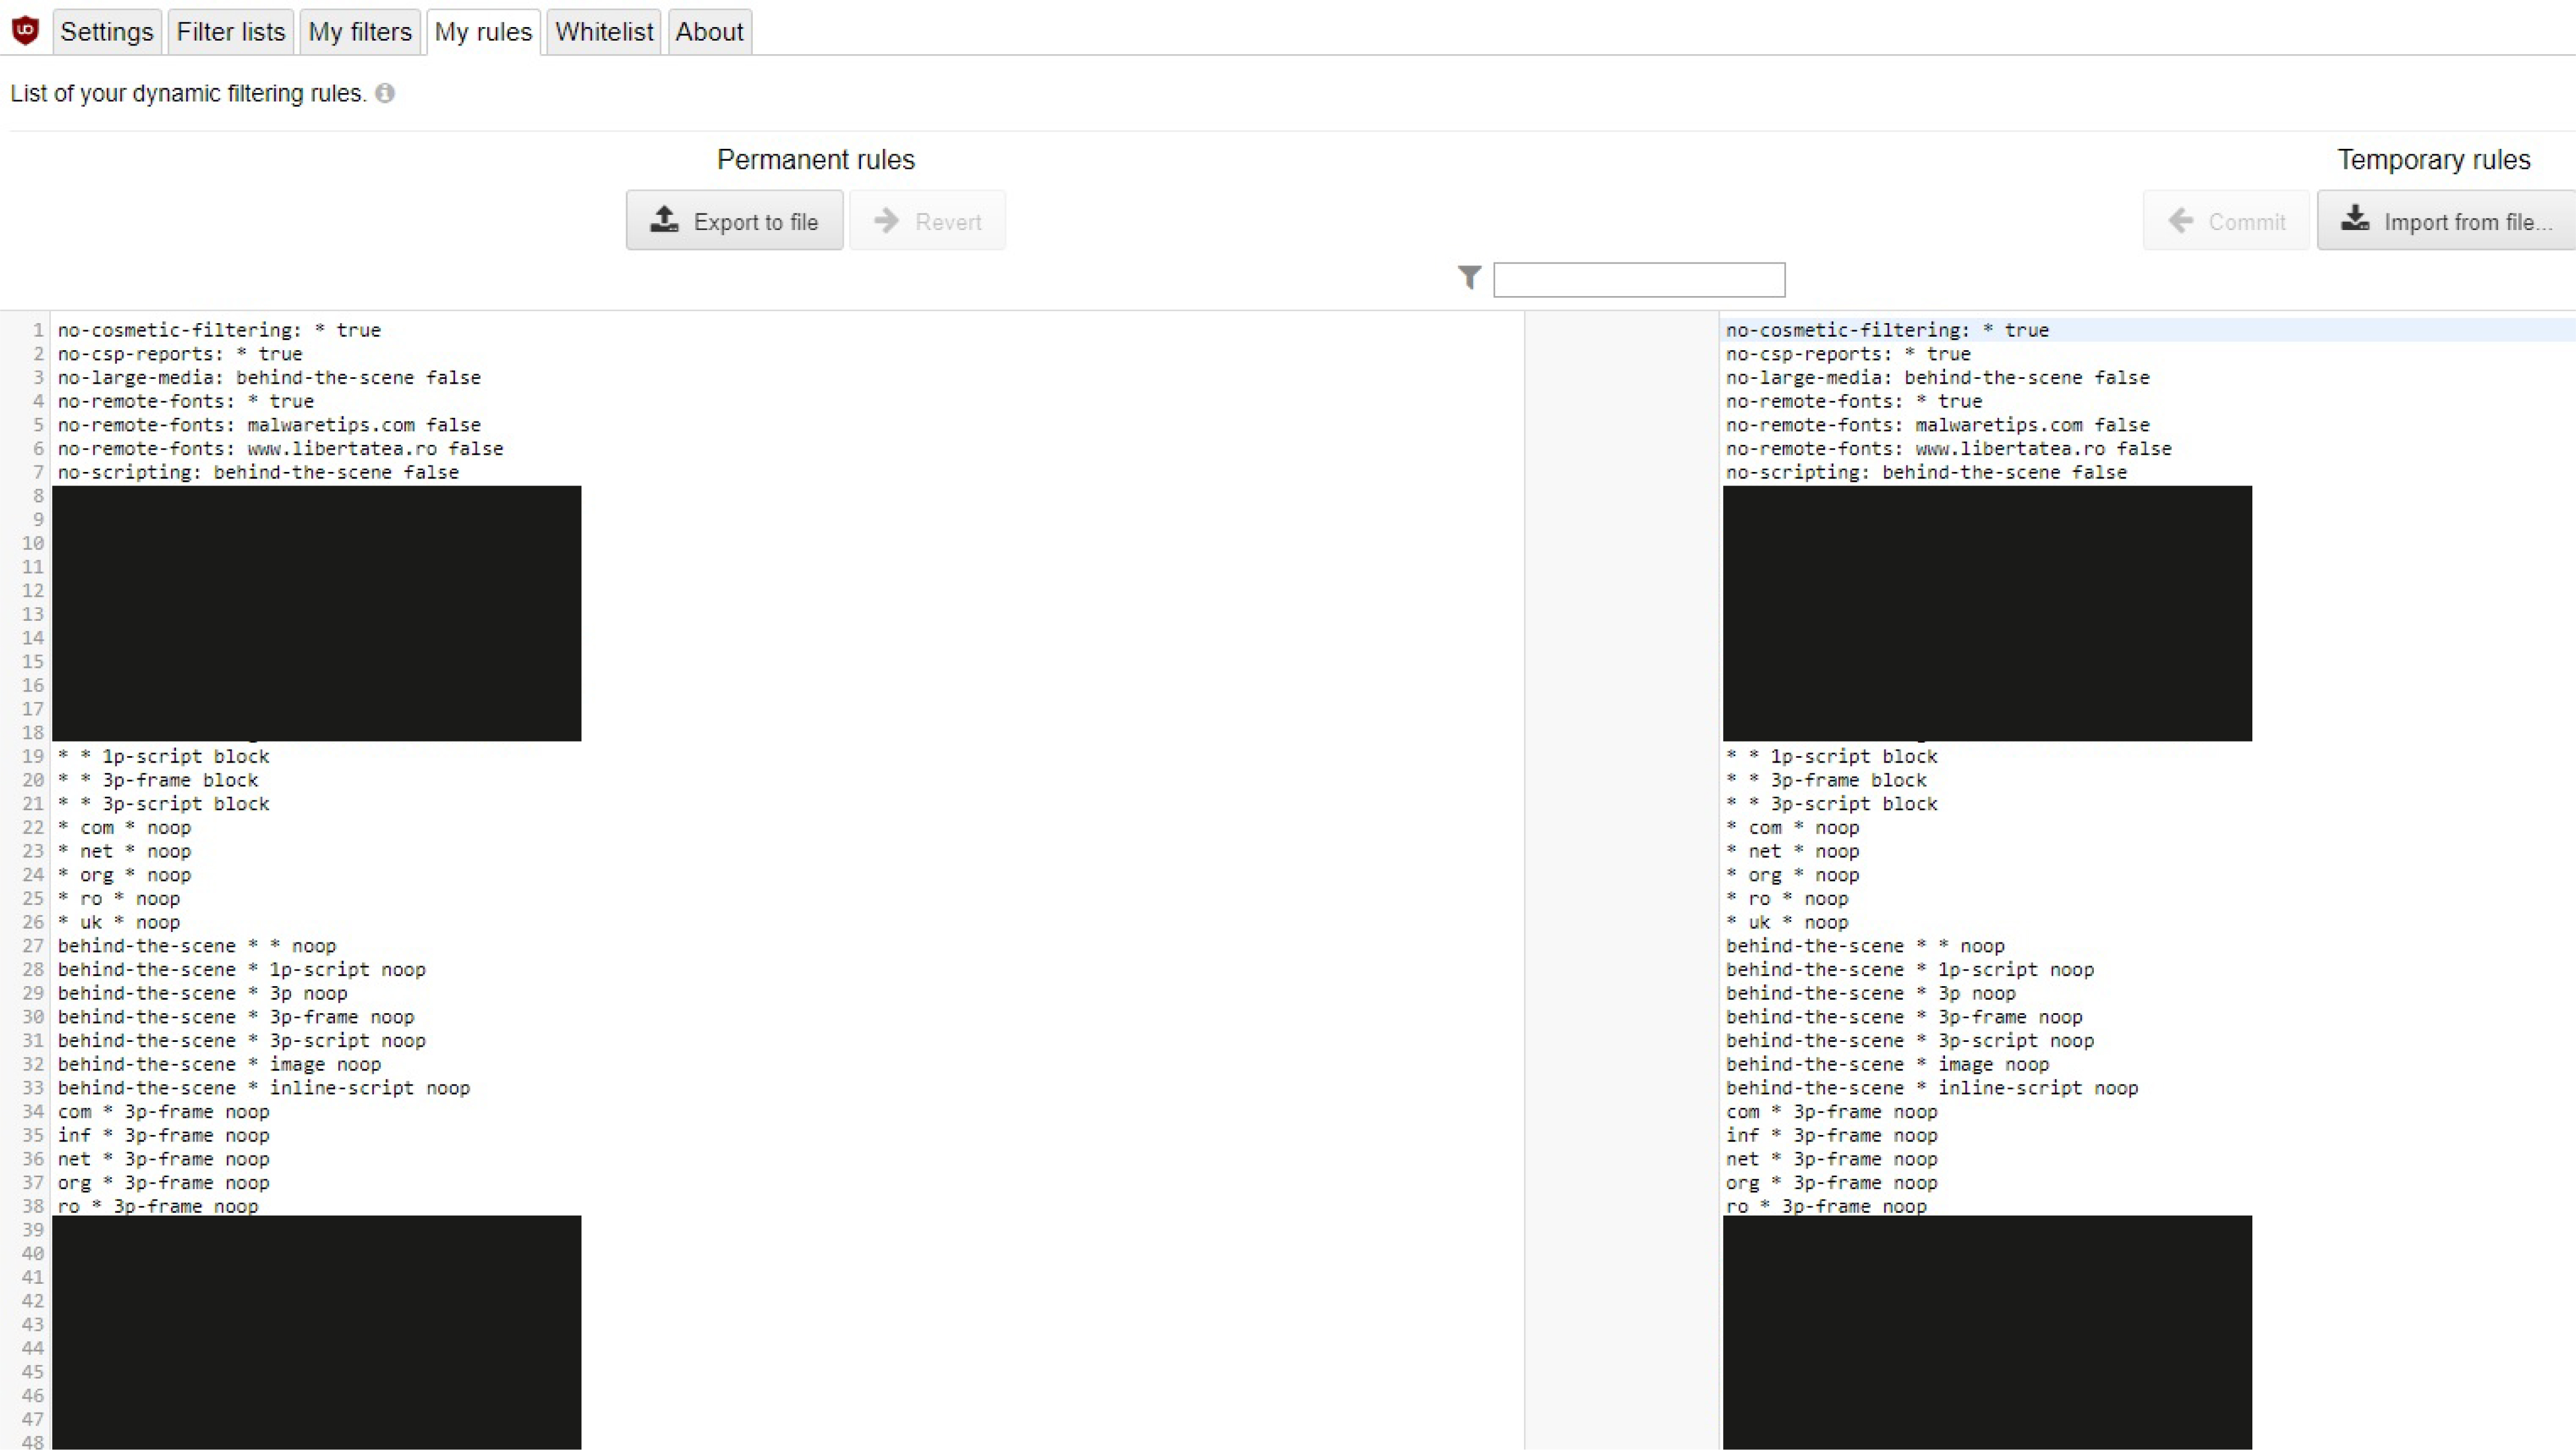The height and width of the screenshot is (1450, 2576).
Task: Click line number 34 in the gutter
Action: (33, 1111)
